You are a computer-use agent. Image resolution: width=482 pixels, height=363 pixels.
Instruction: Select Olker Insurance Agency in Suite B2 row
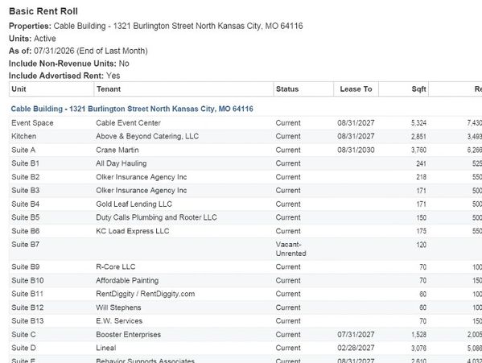pos(141,177)
